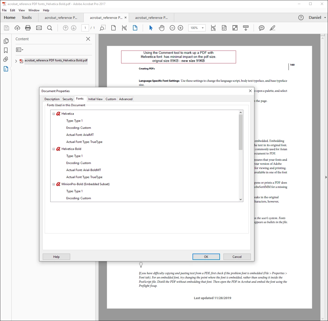328x321 pixels.
Task: Switch to the last acrobat_reference document tab
Action: point(151,18)
